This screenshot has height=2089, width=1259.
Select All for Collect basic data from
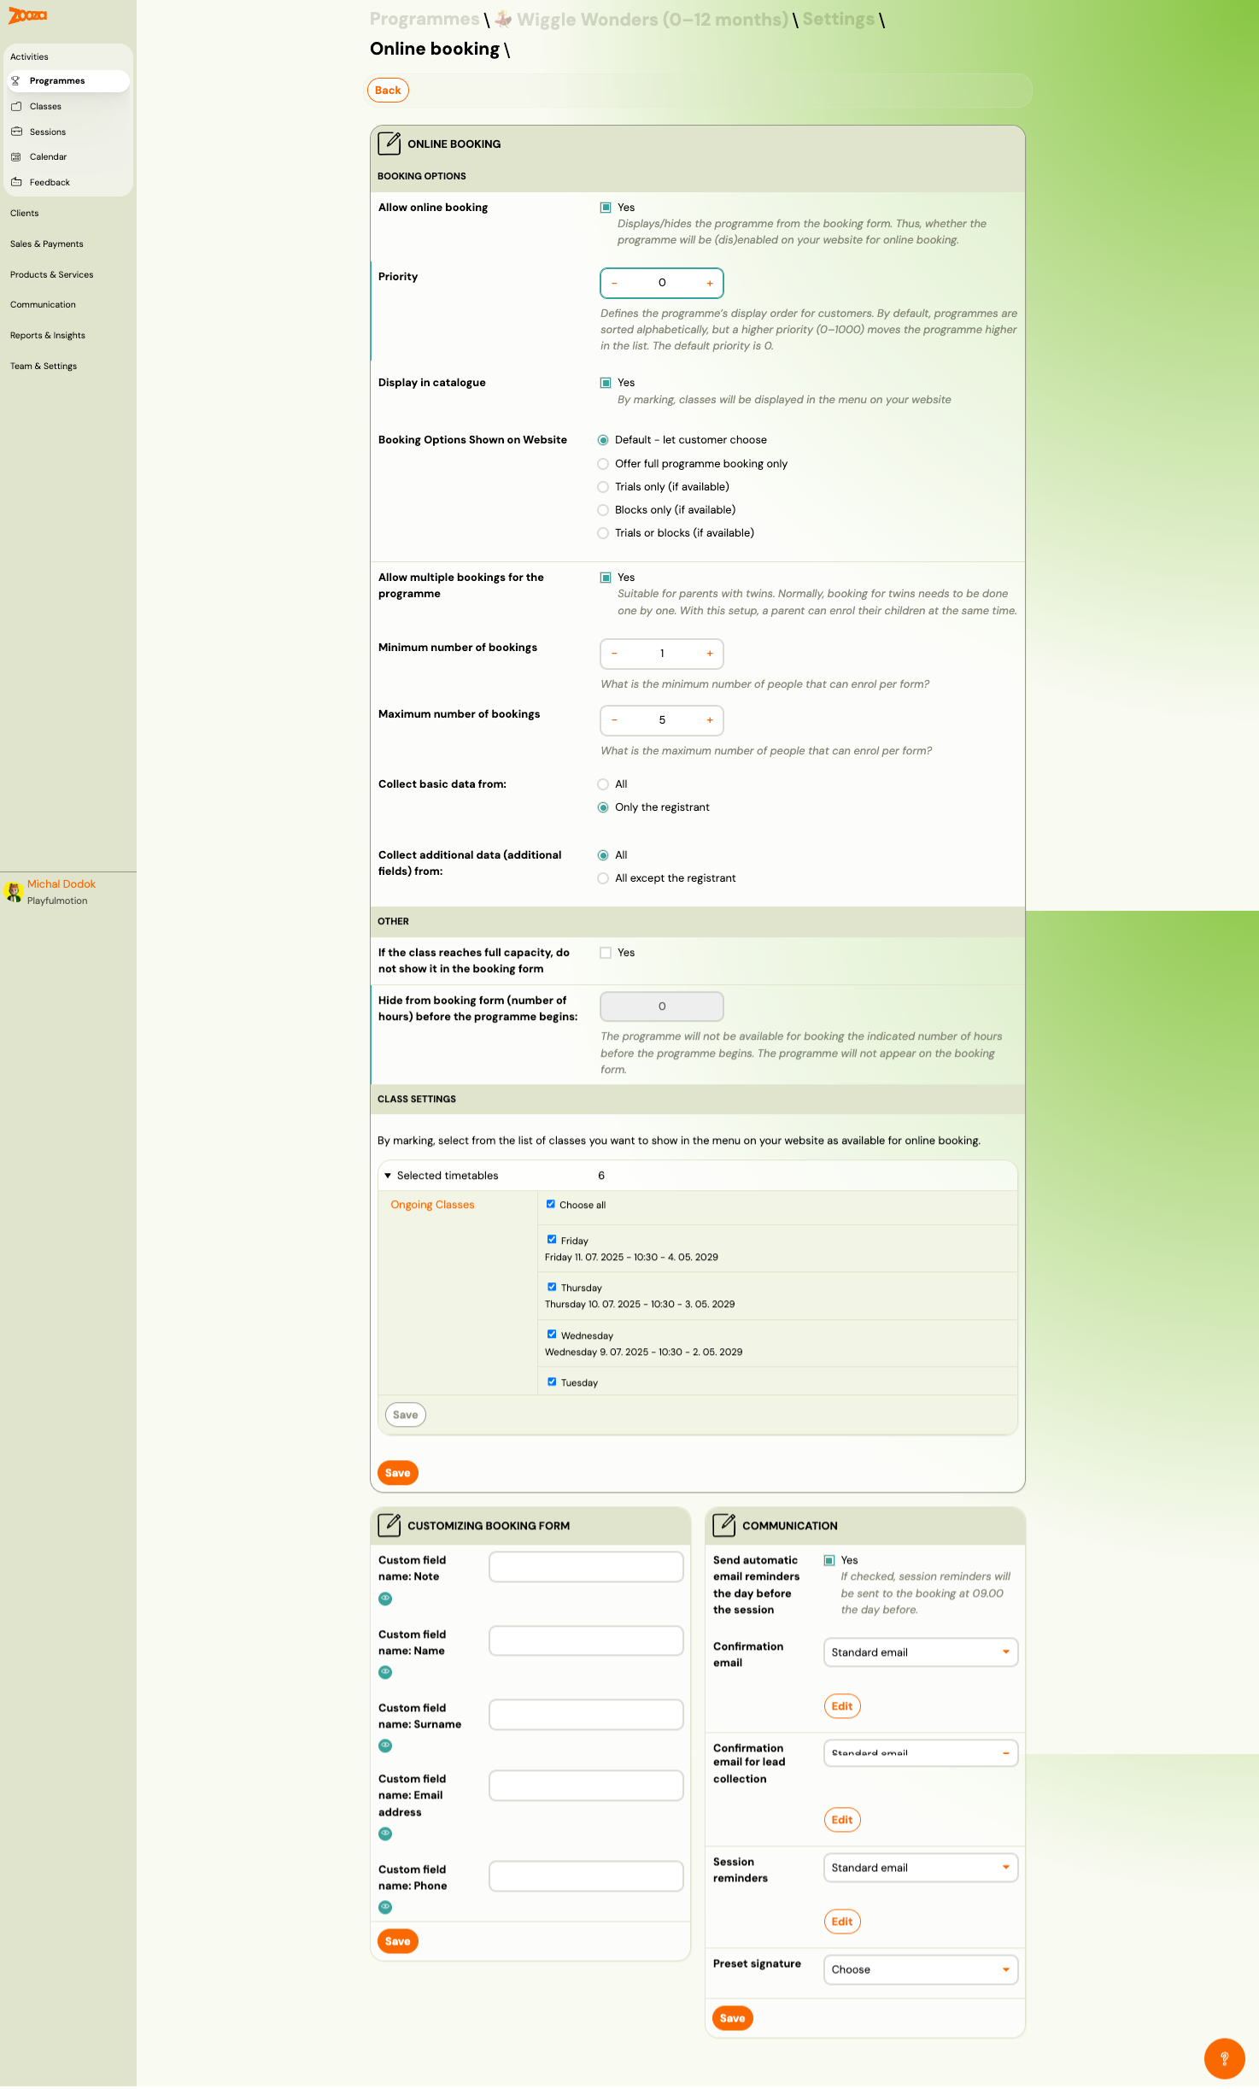pyautogui.click(x=603, y=784)
